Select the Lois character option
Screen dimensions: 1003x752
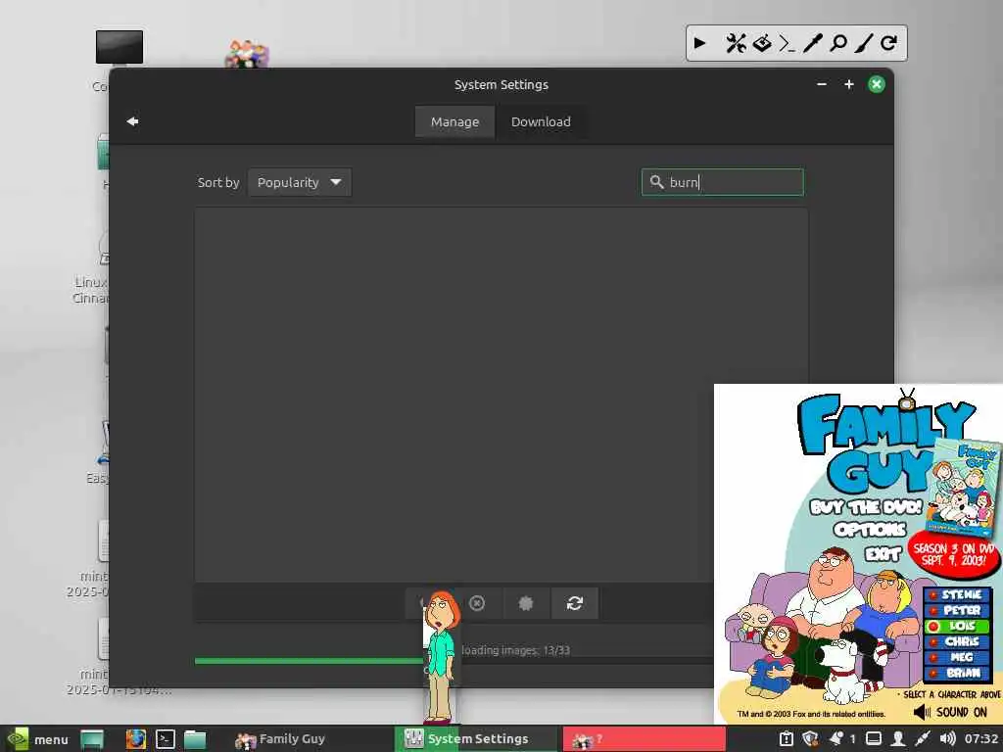point(957,626)
